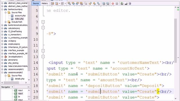180x101 pixels.
Task: Select the br node in Navigator
Action: coord(19,97)
